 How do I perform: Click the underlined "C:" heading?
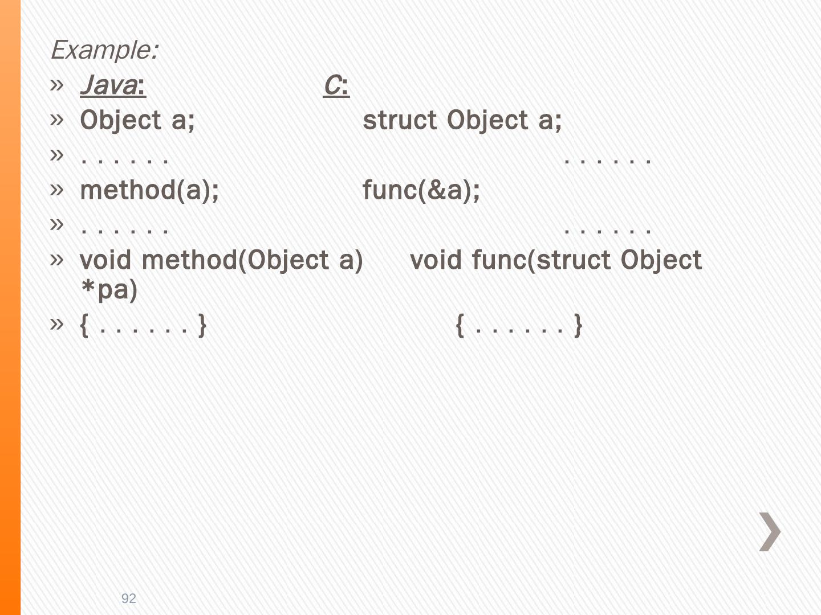pos(336,86)
